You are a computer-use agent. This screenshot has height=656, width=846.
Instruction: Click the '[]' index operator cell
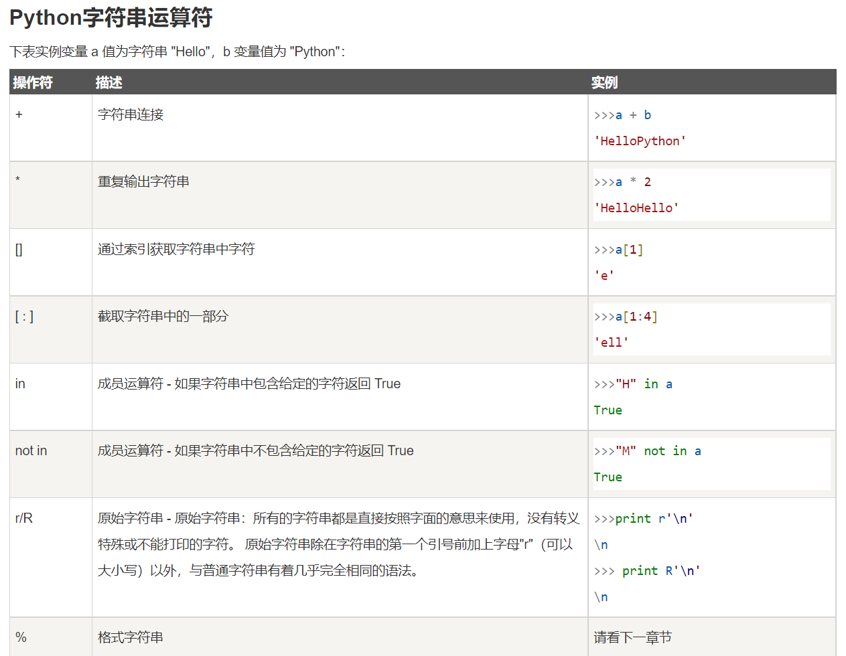[51, 262]
